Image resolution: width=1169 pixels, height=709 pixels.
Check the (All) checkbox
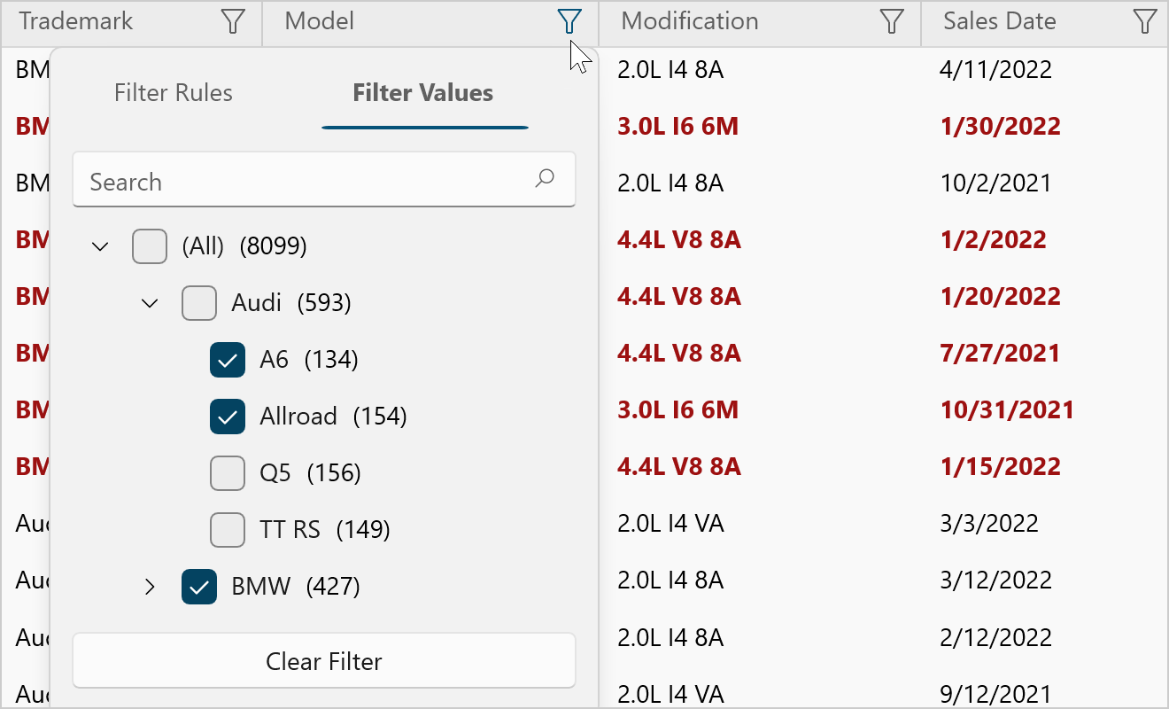click(x=149, y=246)
